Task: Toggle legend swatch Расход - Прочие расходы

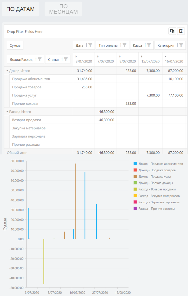Action: click(x=135, y=208)
